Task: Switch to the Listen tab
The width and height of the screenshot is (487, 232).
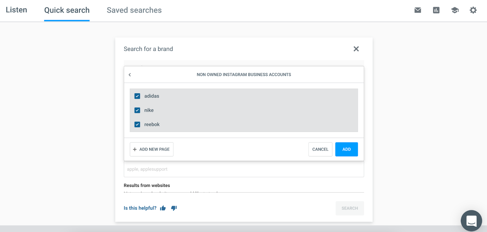Action: point(16,10)
